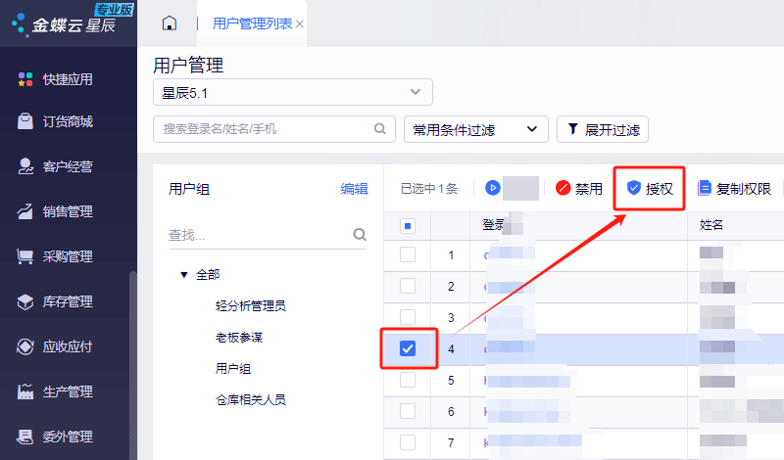The height and width of the screenshot is (460, 784).
Task: Click the 禁用 button
Action: (x=579, y=188)
